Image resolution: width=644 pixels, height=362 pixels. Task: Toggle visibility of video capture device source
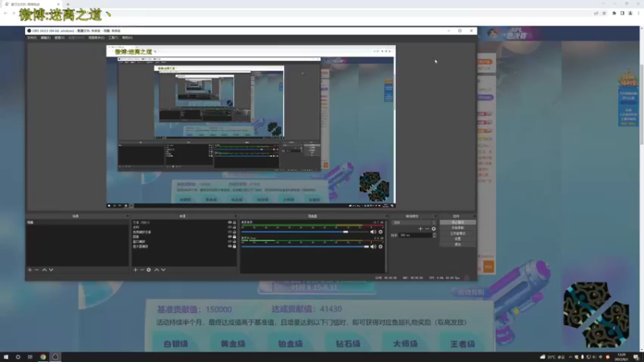[229, 232]
